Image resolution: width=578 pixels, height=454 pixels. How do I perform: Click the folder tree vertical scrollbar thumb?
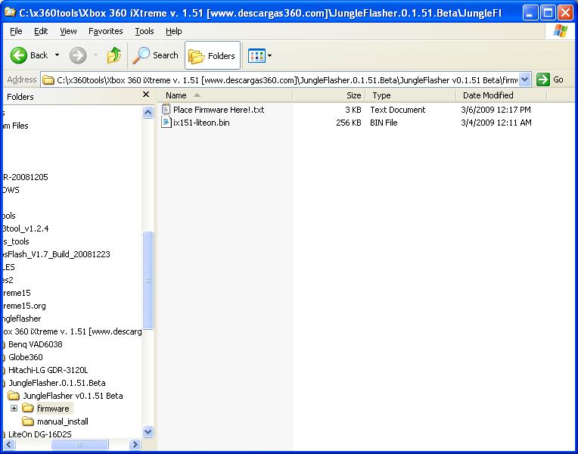tap(148, 280)
